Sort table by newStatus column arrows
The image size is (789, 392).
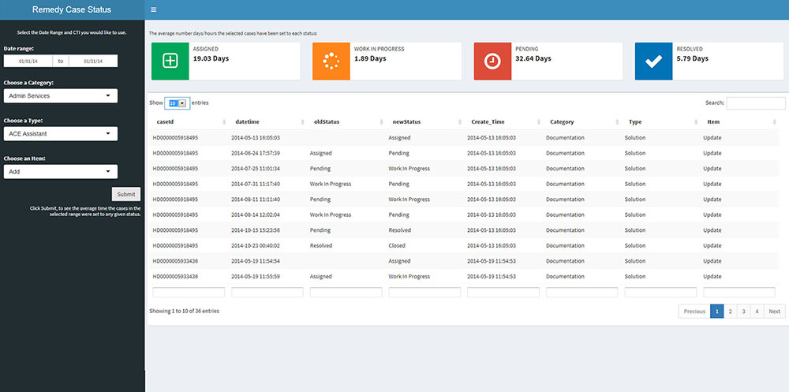coord(460,121)
